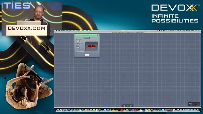This screenshot has height=114, width=203.
Task: Click the Wi-Fi status icon in menu bar
Action: click(x=171, y=31)
